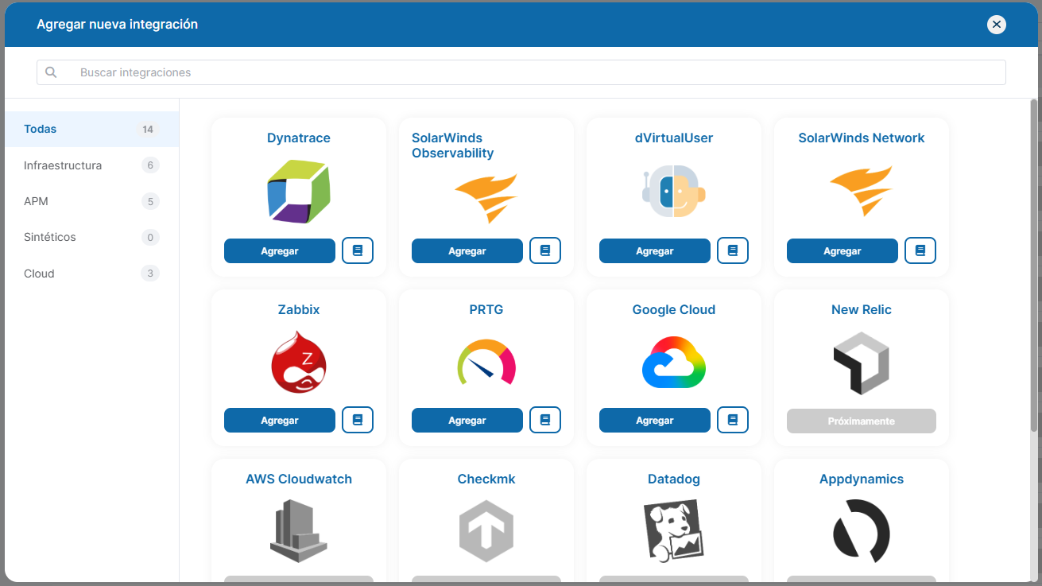The image size is (1042, 586).
Task: Open Google Cloud documentation book icon
Action: 733,420
